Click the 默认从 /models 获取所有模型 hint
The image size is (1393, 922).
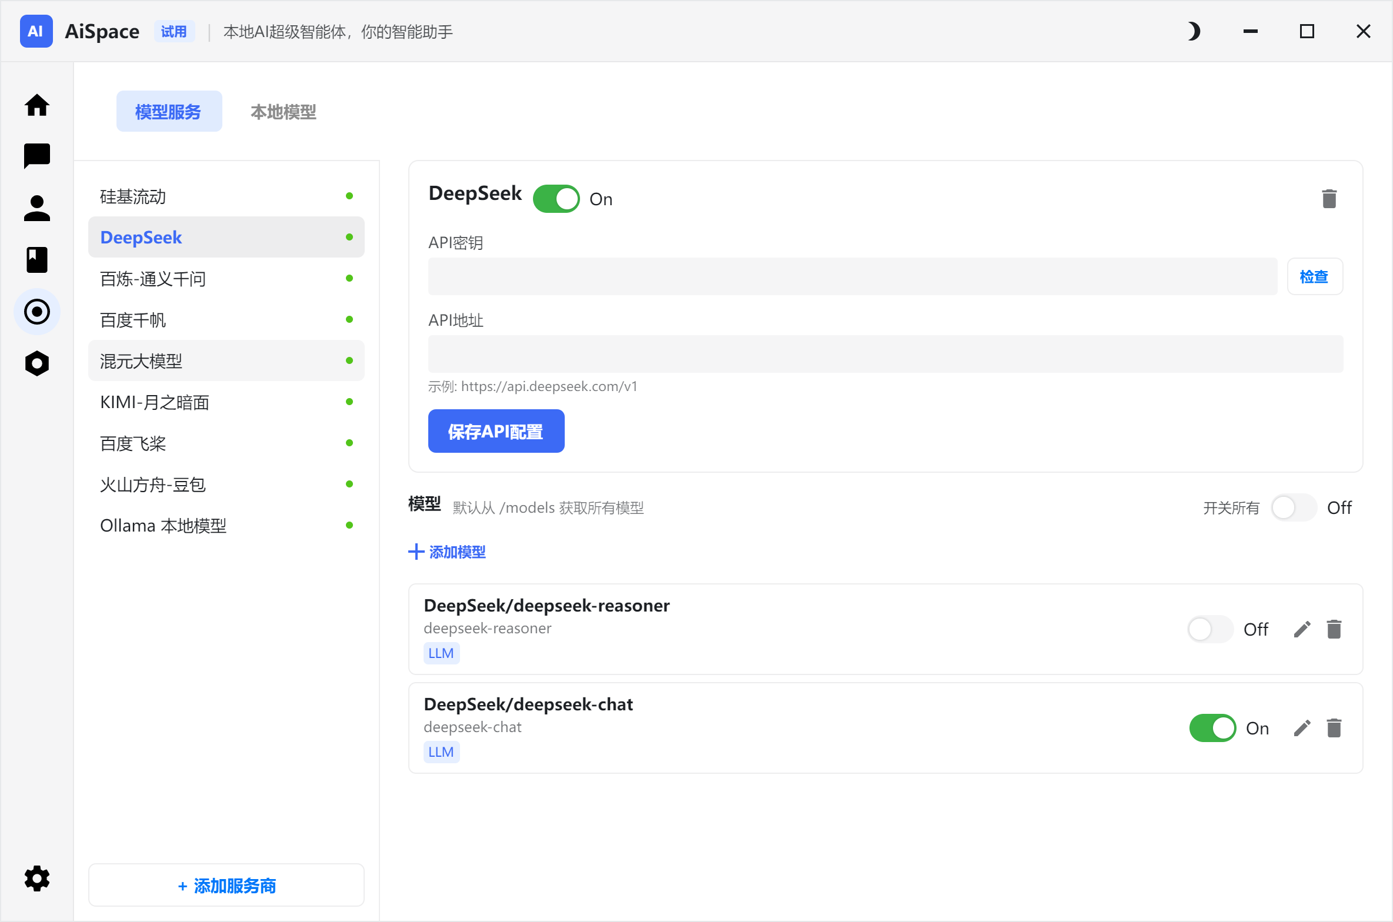548,507
